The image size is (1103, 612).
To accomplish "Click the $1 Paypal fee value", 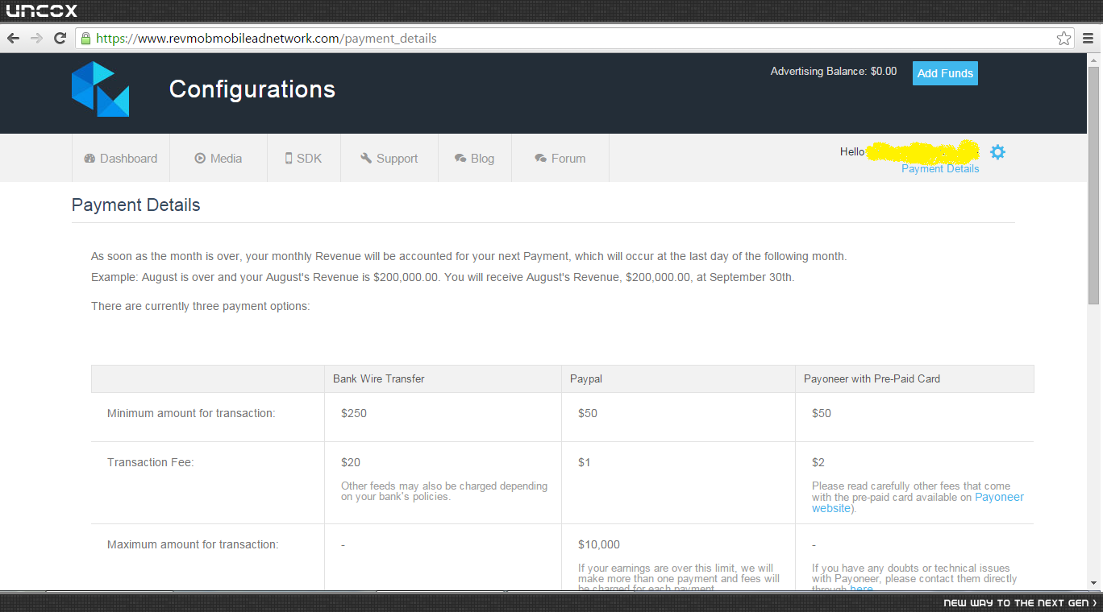I will click(x=585, y=462).
